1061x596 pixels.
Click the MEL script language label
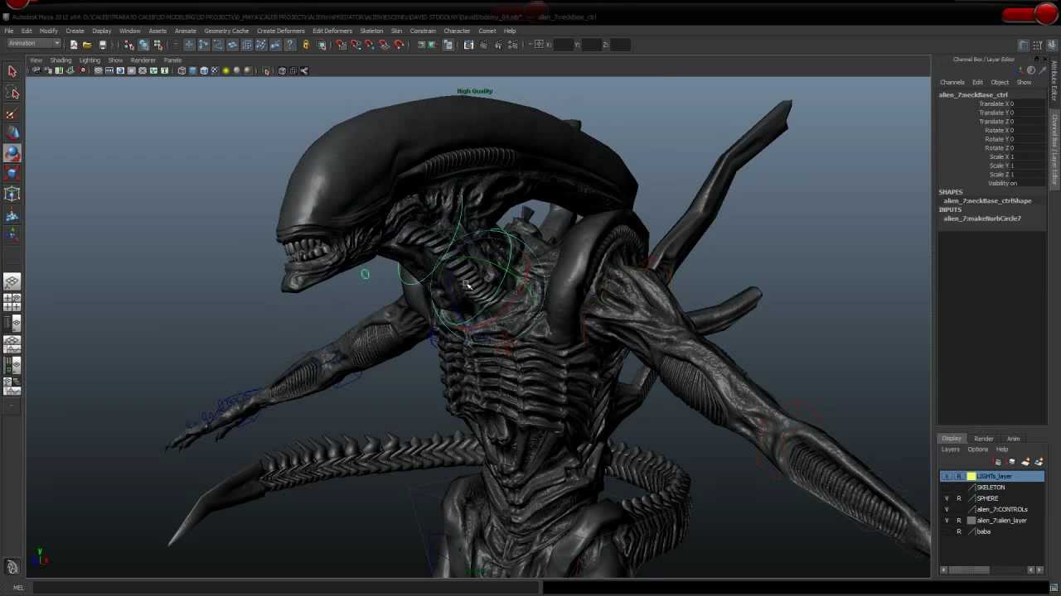(18, 588)
